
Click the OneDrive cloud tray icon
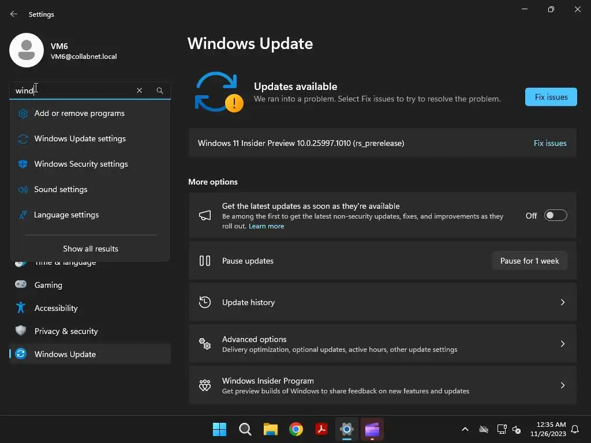[484, 429]
